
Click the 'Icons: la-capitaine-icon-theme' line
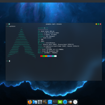pyautogui.click(x=58, y=46)
